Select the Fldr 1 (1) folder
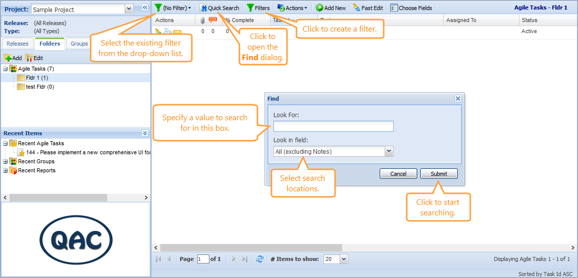Screen dimensions: 578x278 coord(37,78)
